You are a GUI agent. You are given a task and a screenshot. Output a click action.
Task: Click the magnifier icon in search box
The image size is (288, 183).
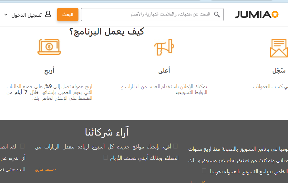pyautogui.click(x=217, y=15)
